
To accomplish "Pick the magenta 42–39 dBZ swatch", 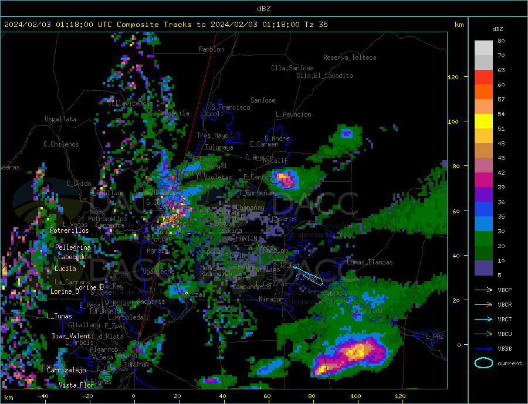I will 483,180.
